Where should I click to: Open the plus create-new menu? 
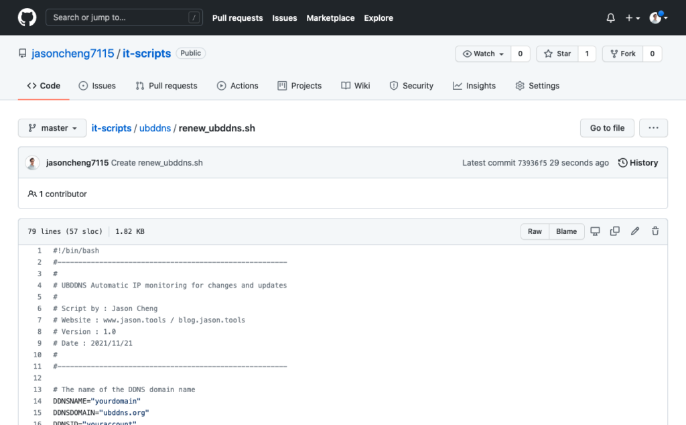[x=632, y=18]
